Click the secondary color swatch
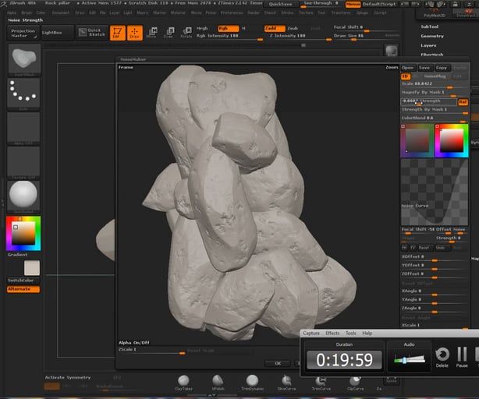479x399 pixels. (32, 268)
